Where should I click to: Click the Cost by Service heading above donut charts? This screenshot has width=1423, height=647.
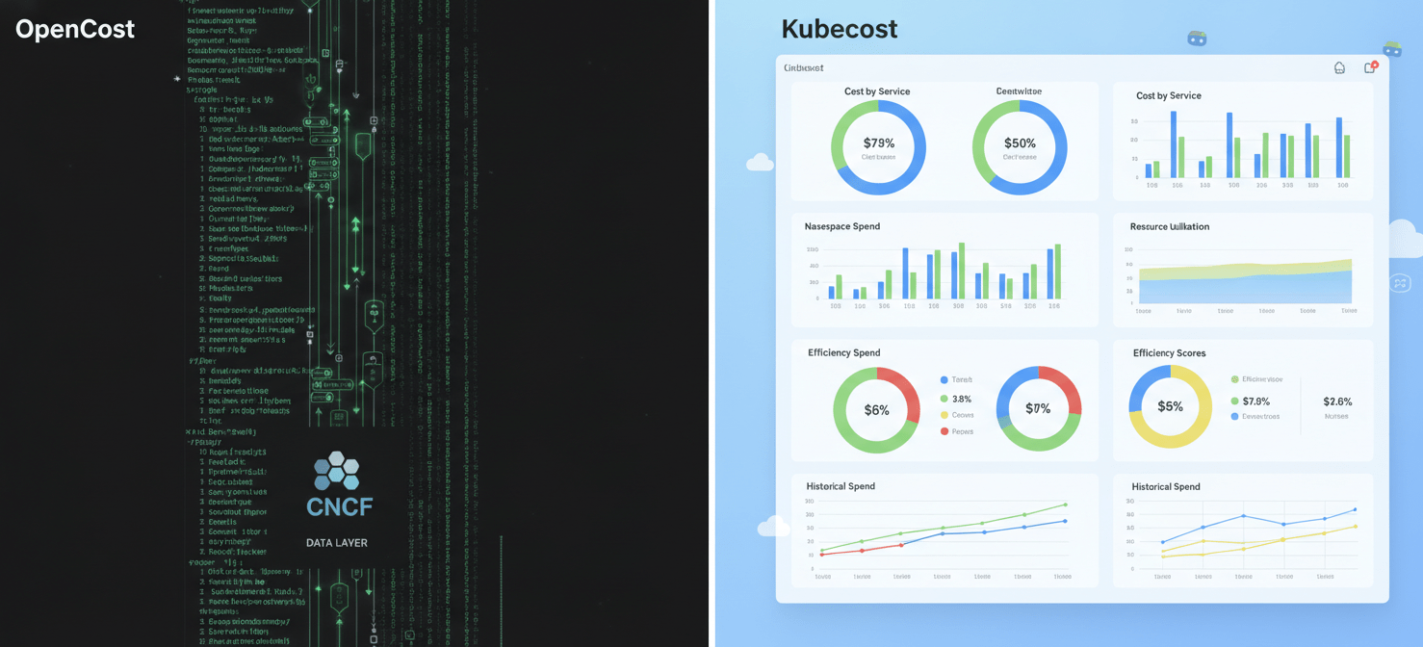click(877, 91)
